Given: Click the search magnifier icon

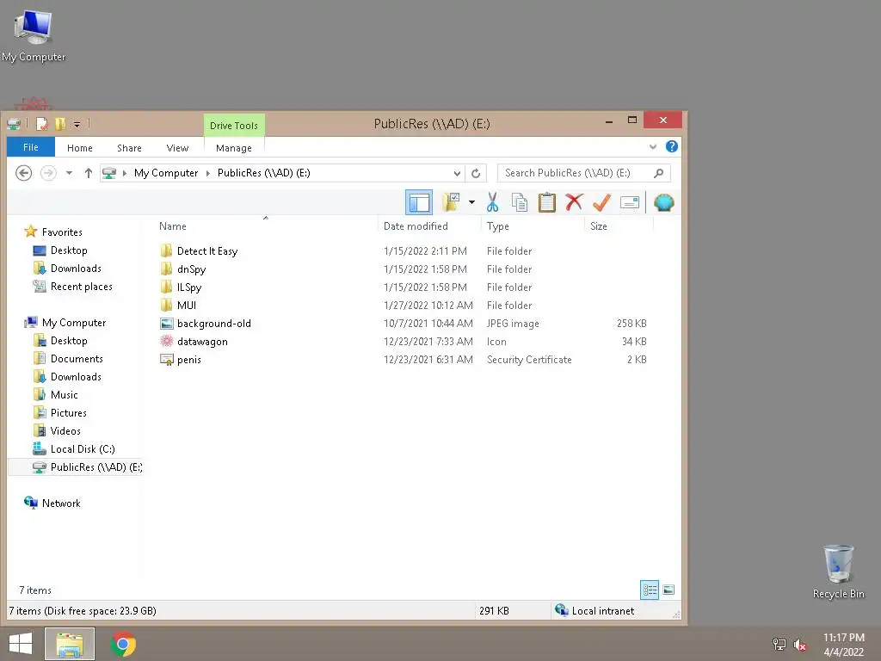Looking at the screenshot, I should [658, 173].
